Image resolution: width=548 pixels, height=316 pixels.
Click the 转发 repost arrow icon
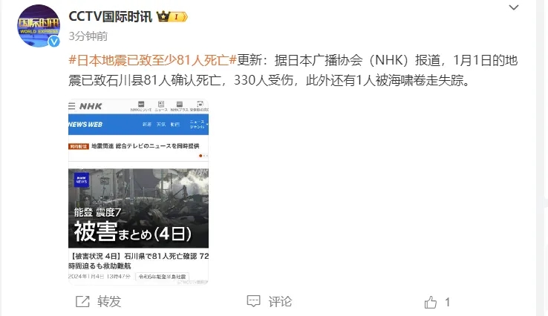83,301
